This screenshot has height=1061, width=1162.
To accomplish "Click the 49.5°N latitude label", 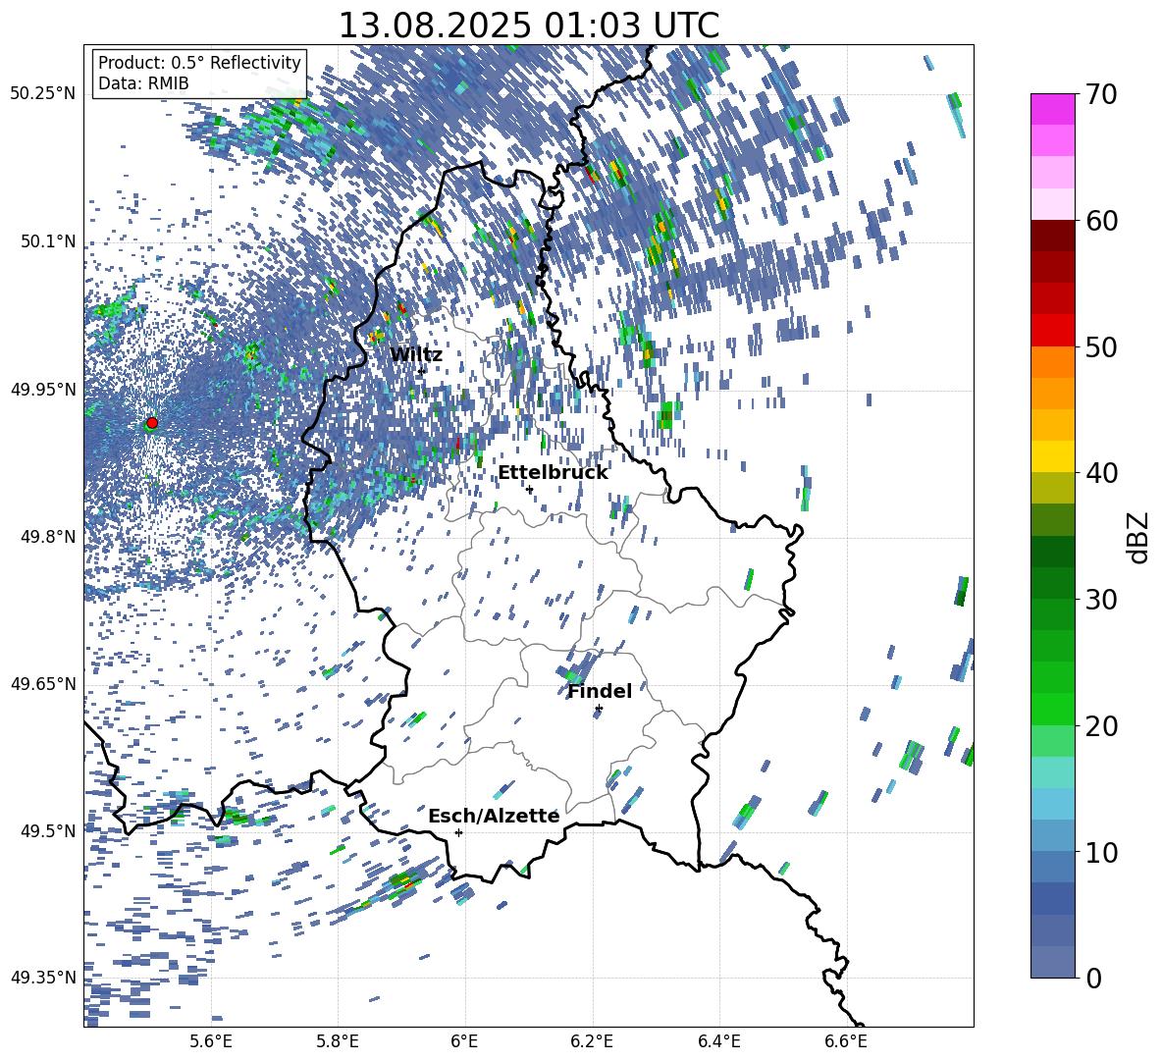I will tap(47, 830).
